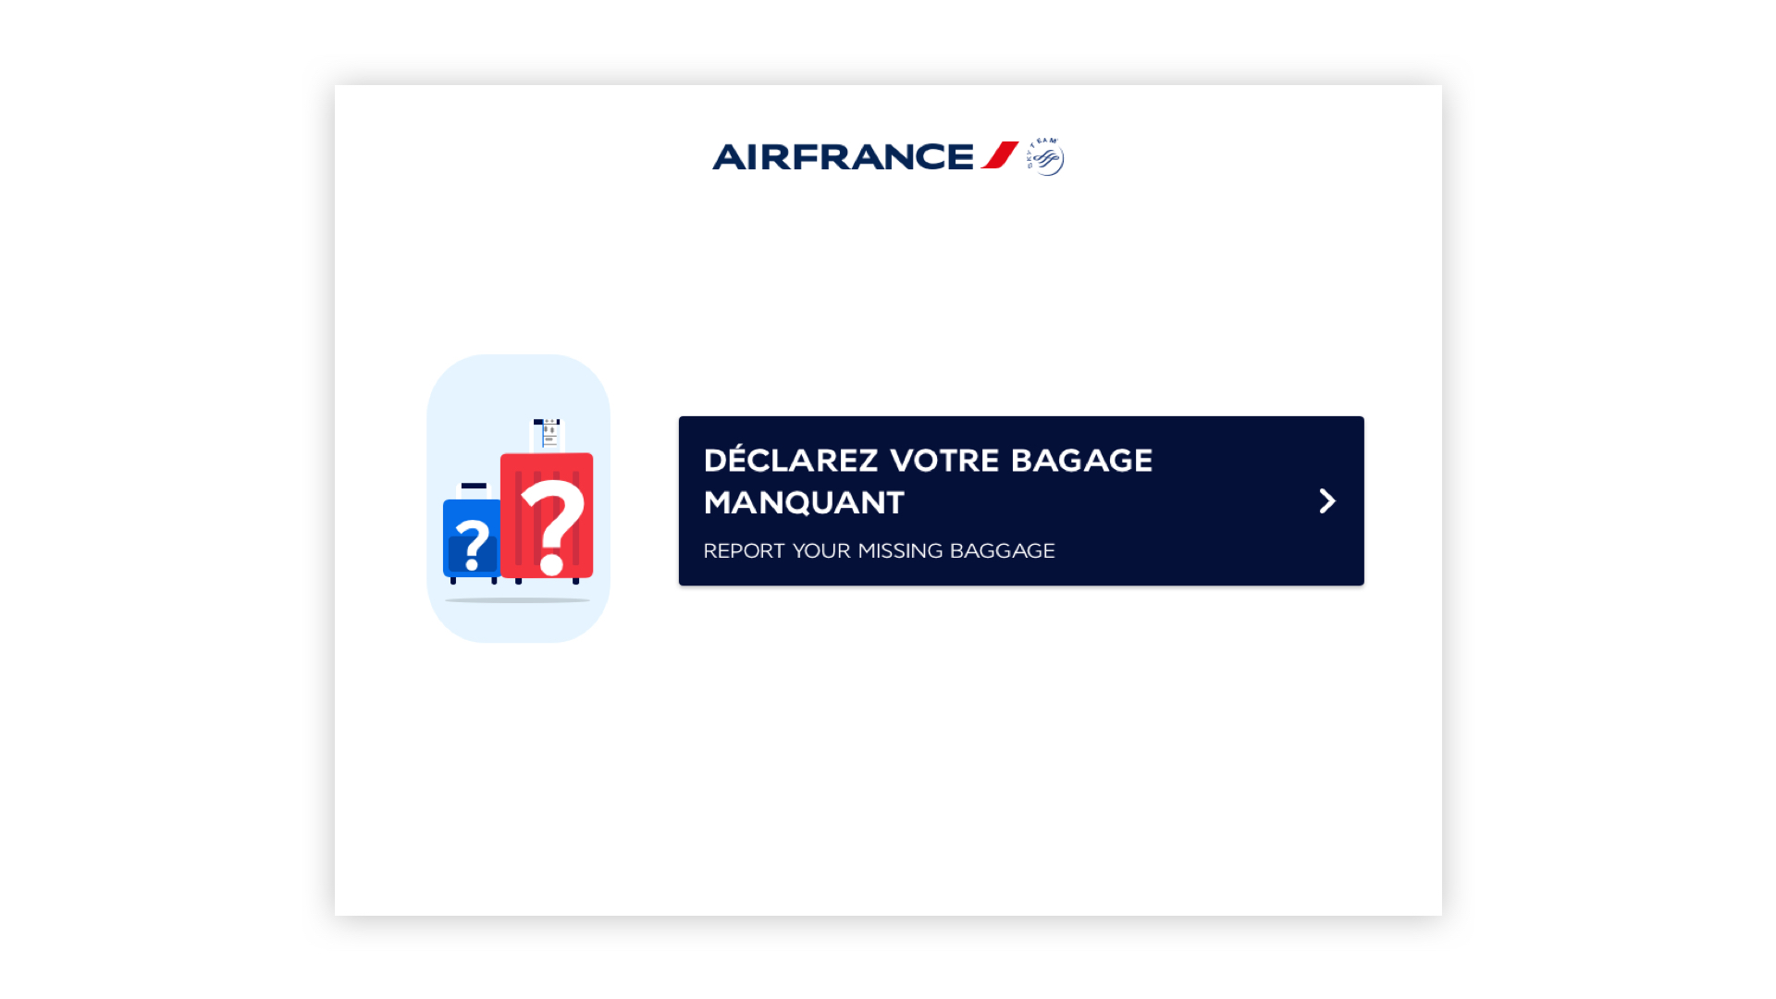This screenshot has width=1776, height=999.
Task: Click the red suitcase illustration
Action: point(547,516)
